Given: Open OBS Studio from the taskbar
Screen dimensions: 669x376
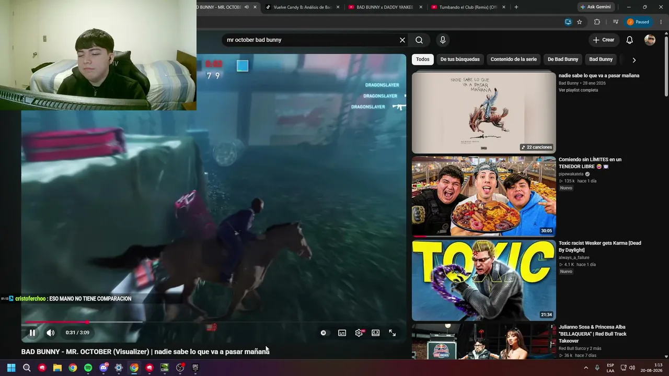Looking at the screenshot, I should pyautogui.click(x=180, y=368).
